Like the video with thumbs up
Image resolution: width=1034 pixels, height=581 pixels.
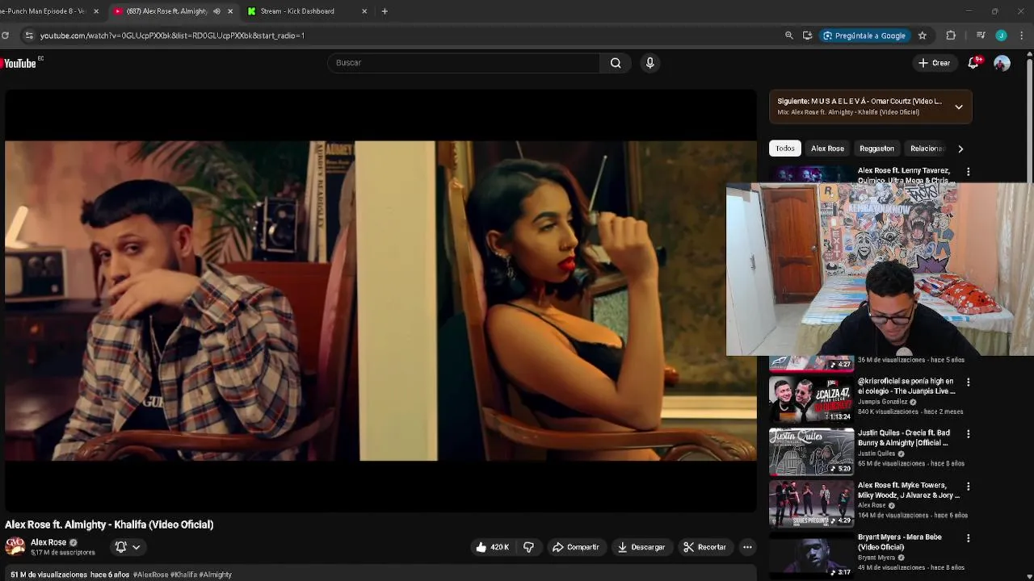(x=492, y=547)
